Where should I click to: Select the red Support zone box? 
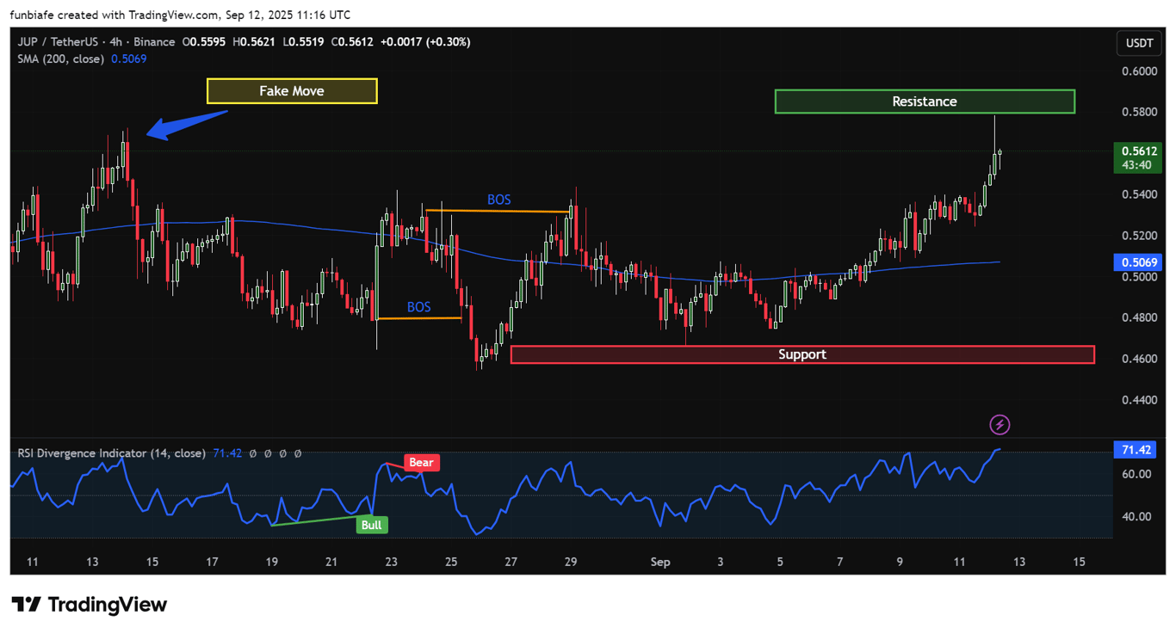[x=802, y=354]
